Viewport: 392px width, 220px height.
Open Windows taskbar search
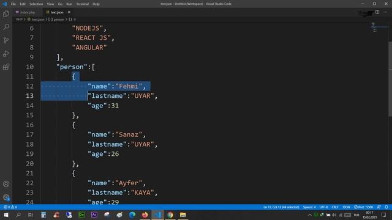[18, 215]
